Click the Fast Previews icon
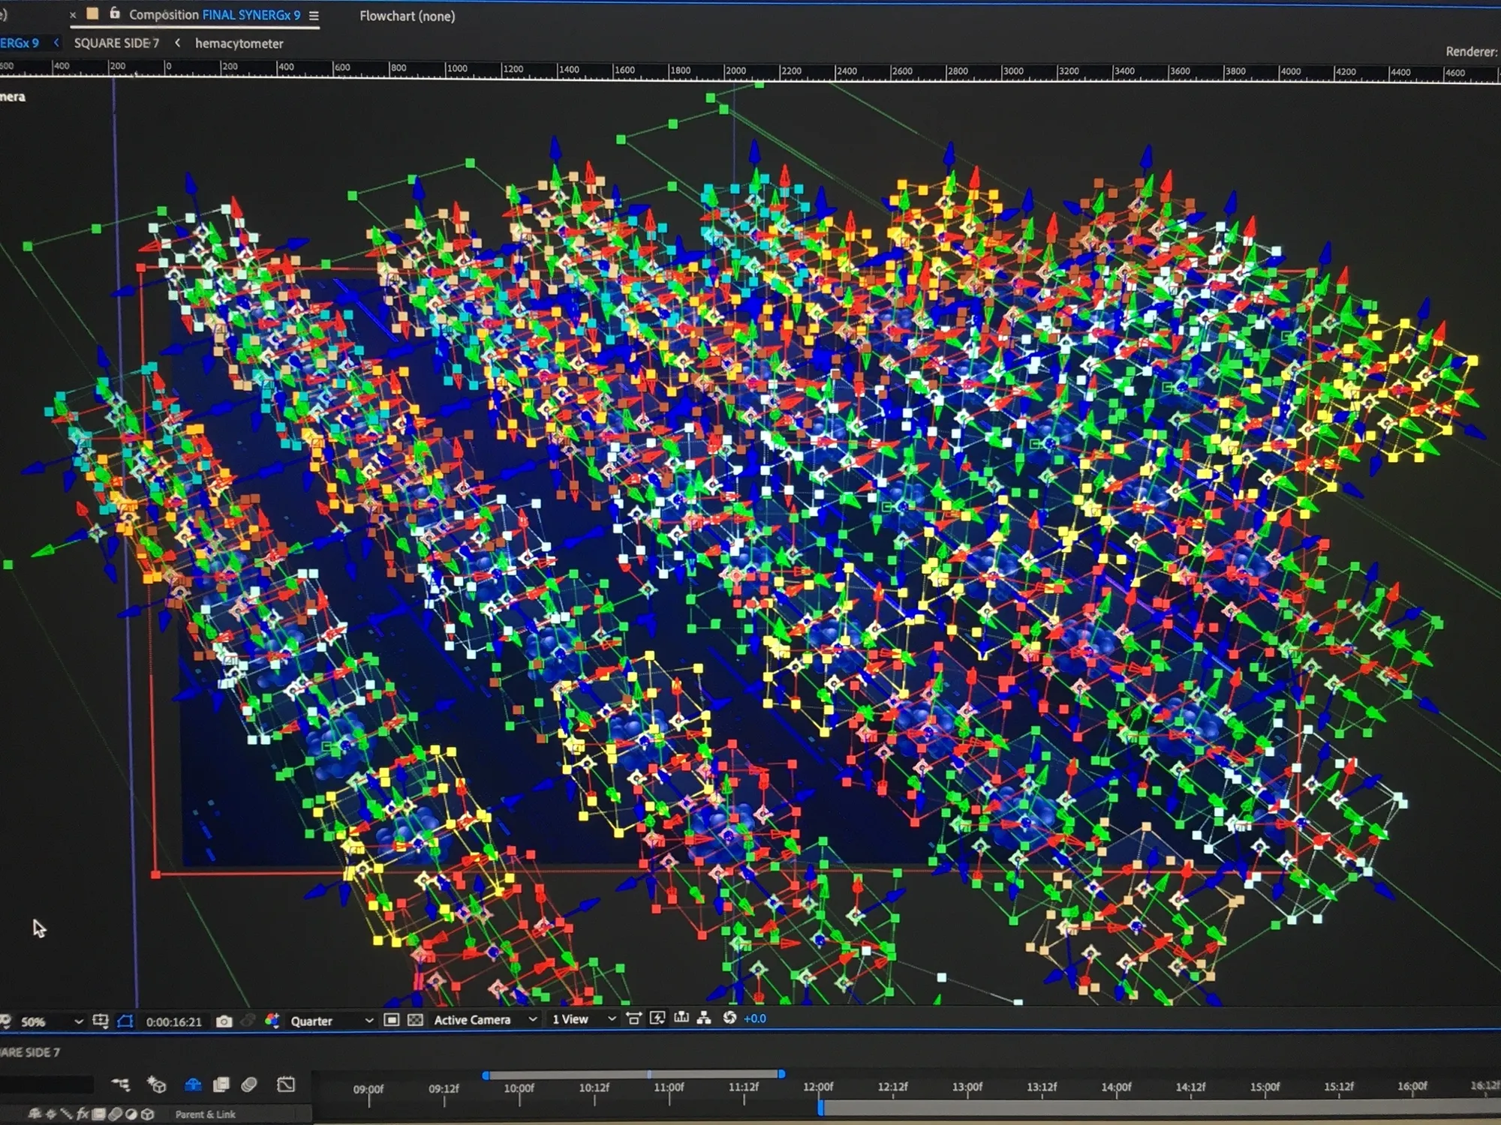Image resolution: width=1501 pixels, height=1125 pixels. pos(657,1018)
